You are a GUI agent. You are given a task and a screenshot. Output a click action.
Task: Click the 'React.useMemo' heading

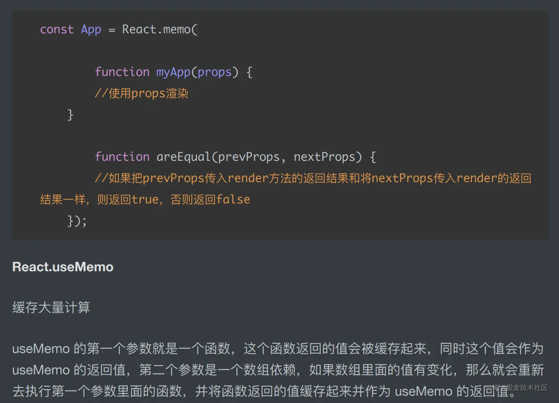(63, 267)
